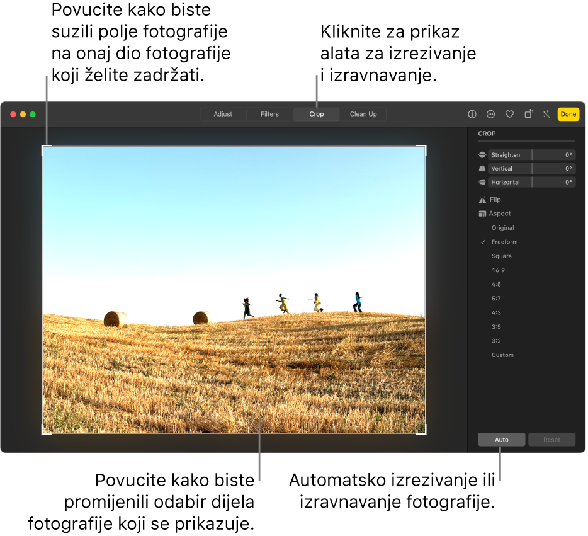Click the top-right crop corner handle
Image resolution: width=588 pixels, height=536 pixels.
(425, 146)
